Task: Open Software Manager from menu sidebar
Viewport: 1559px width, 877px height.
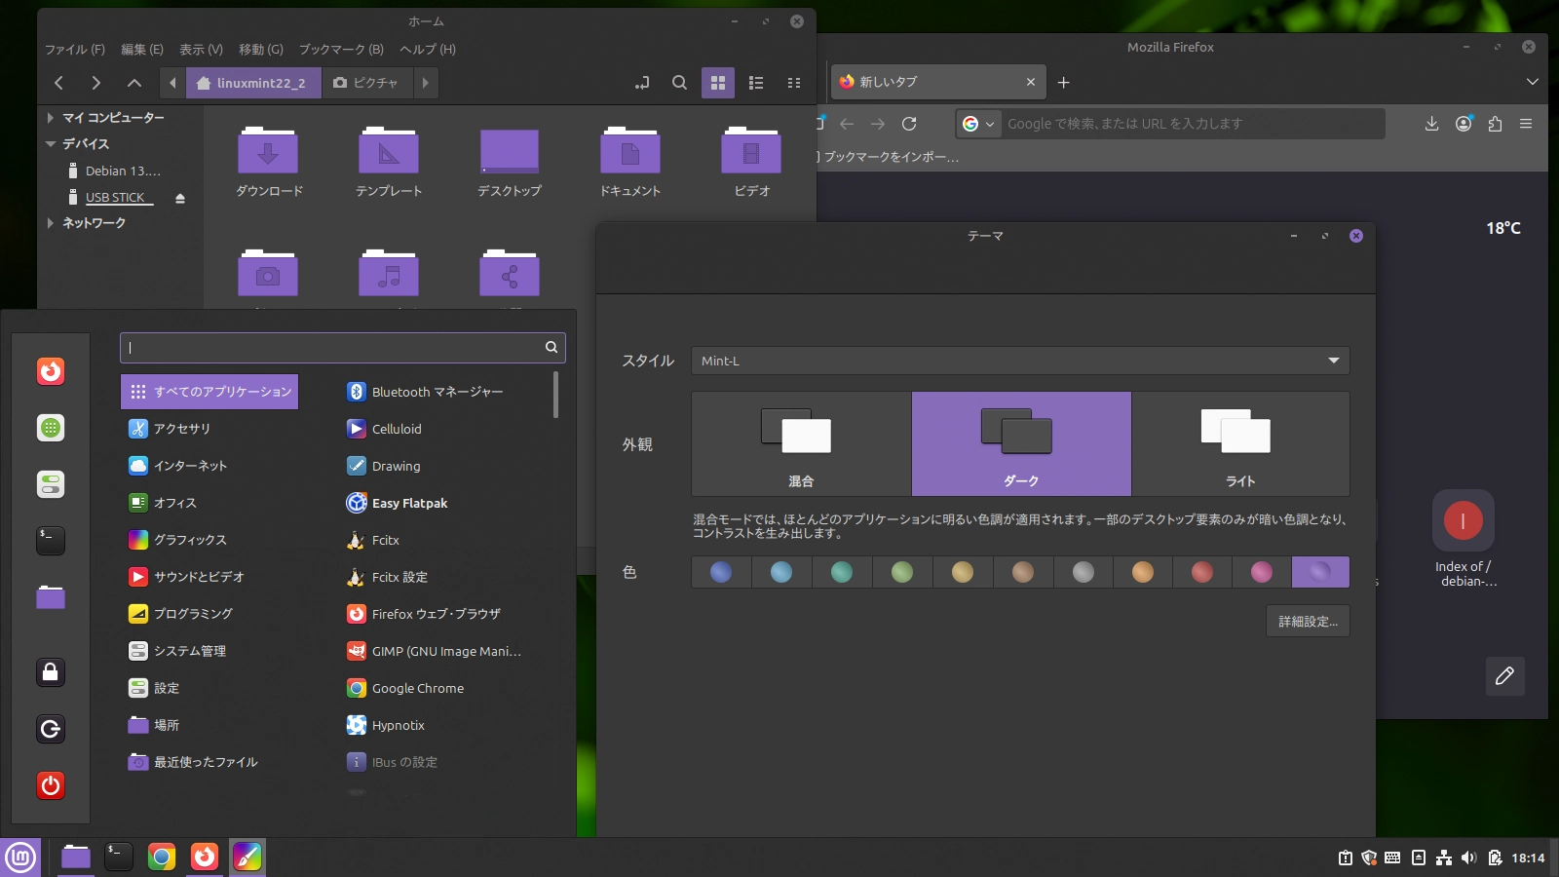Action: pos(51,428)
